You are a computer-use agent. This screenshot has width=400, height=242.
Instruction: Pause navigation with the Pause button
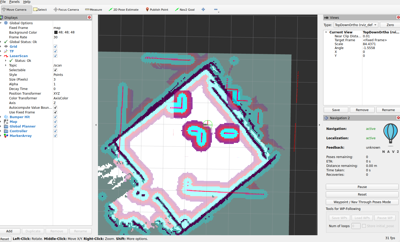tap(362, 187)
